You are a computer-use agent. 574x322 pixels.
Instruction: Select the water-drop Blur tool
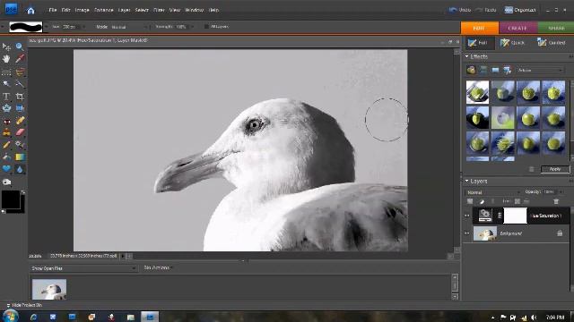tap(20, 169)
